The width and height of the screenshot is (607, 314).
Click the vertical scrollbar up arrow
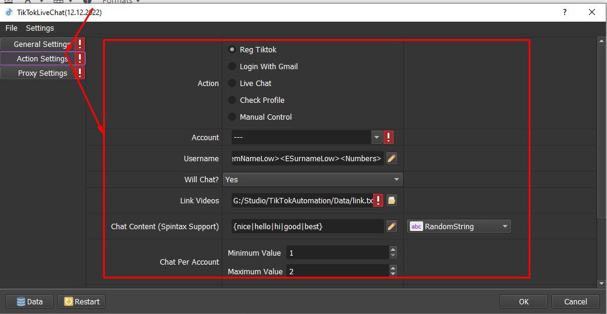point(602,40)
